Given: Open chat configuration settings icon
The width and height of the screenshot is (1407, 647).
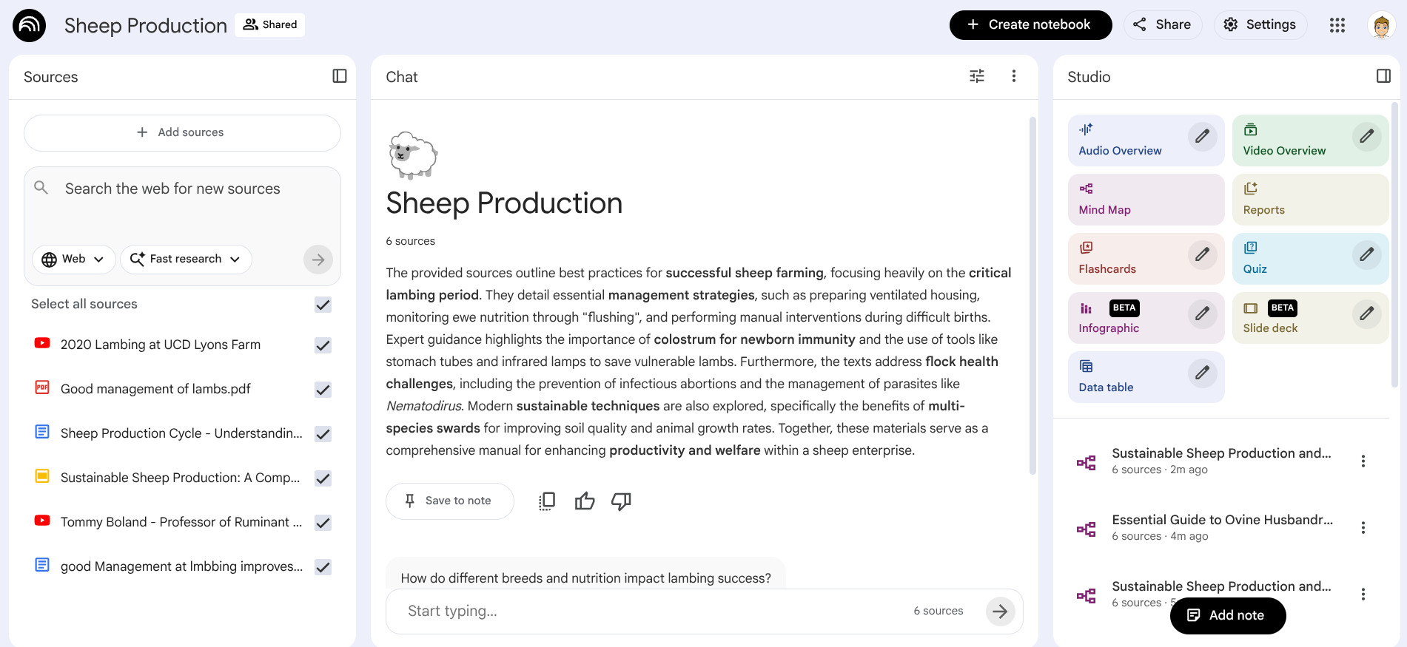Looking at the screenshot, I should (977, 76).
